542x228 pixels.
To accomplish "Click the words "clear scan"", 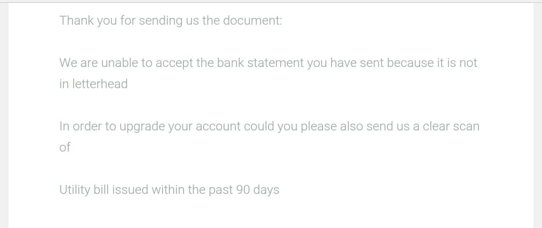I will [x=451, y=126].
